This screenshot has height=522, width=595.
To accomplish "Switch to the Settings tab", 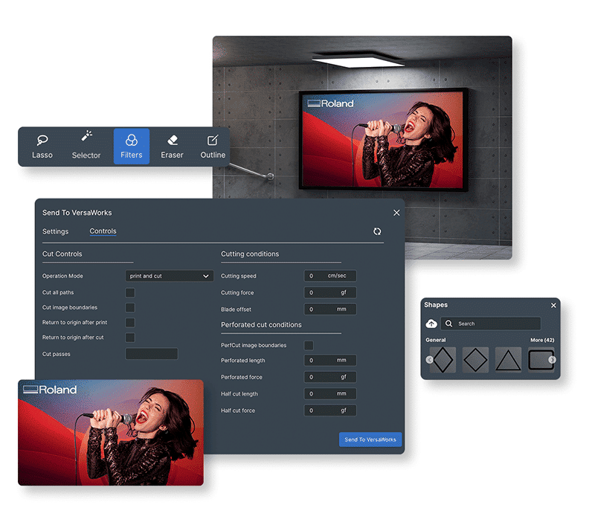I will click(55, 231).
